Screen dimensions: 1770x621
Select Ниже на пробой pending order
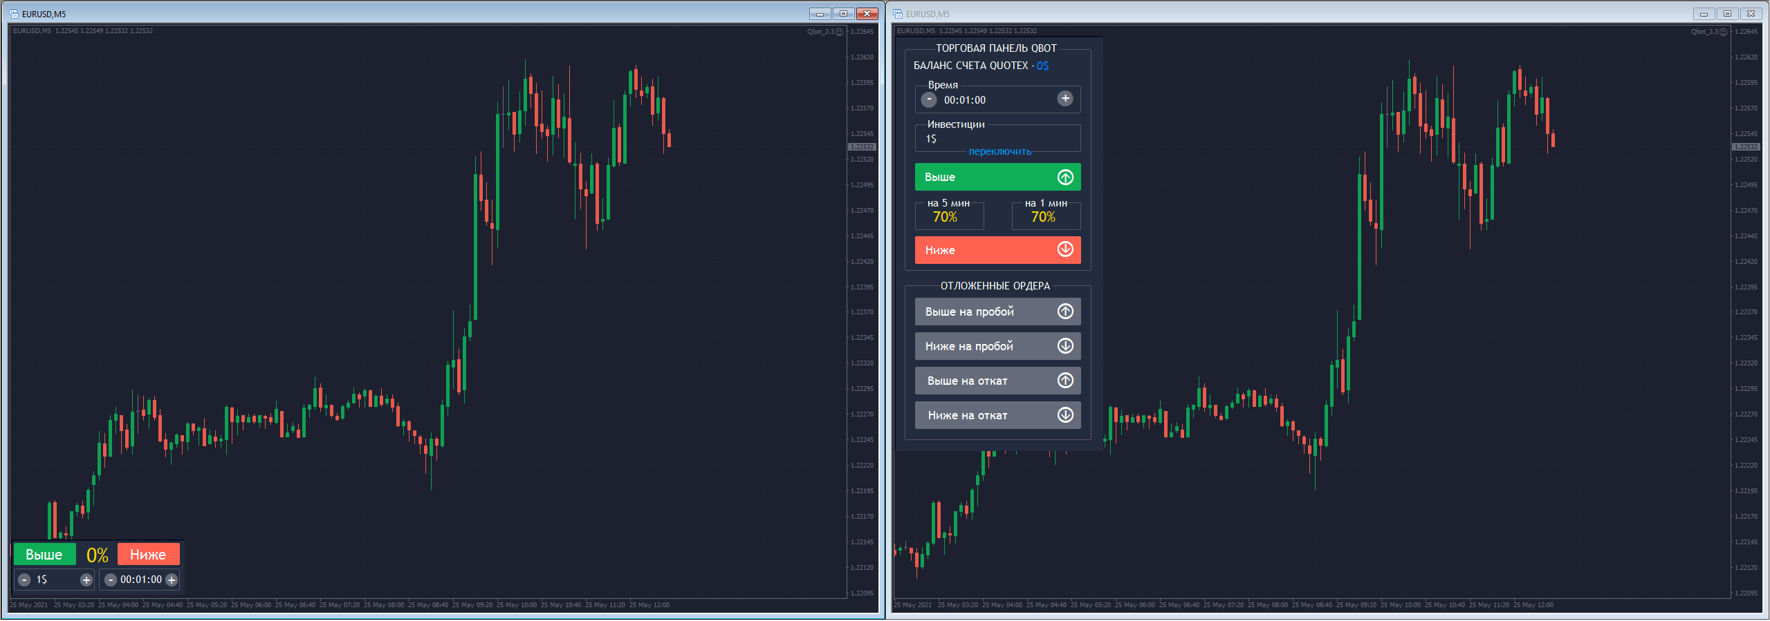(997, 346)
